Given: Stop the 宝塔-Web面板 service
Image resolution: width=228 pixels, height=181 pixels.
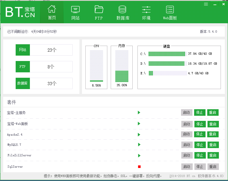Looking at the screenshot, I should (200, 124).
